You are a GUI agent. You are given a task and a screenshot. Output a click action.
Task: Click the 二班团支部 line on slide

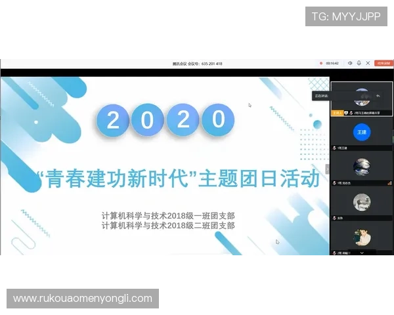[168, 226]
